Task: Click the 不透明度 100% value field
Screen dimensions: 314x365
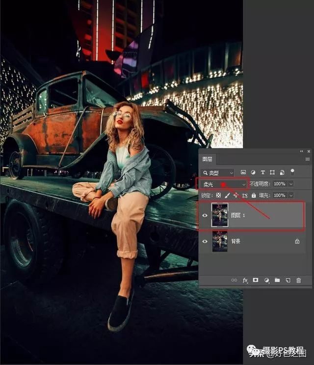Action: pyautogui.click(x=279, y=184)
